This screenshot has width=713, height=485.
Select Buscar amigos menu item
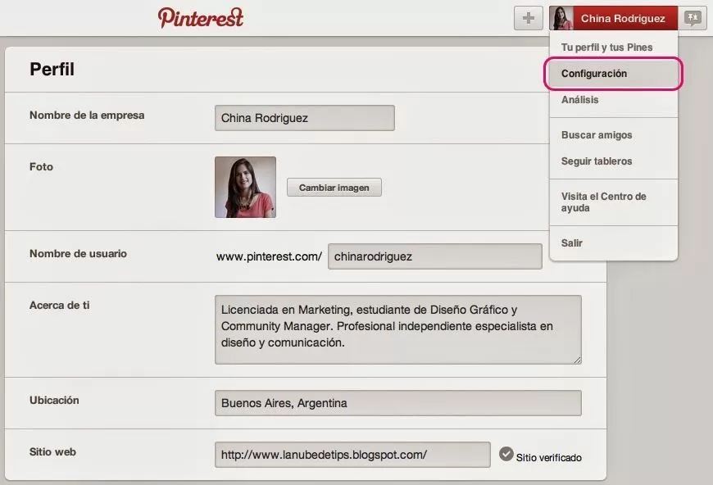[597, 135]
